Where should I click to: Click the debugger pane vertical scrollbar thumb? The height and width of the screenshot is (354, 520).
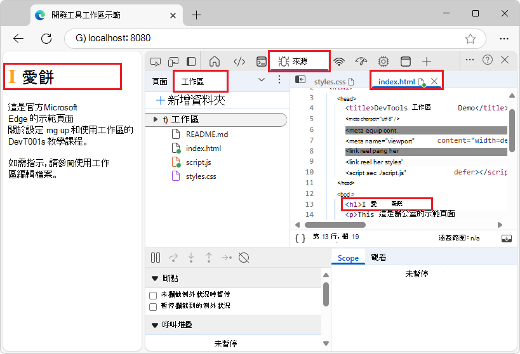pyautogui.click(x=326, y=294)
